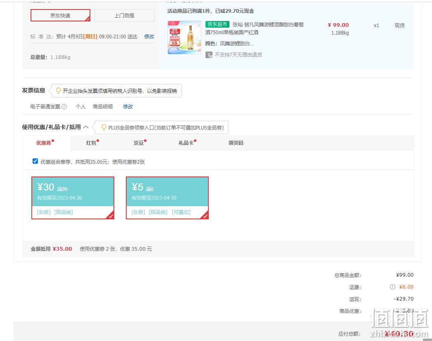Click 修改 link beside delivery time

(x=149, y=37)
